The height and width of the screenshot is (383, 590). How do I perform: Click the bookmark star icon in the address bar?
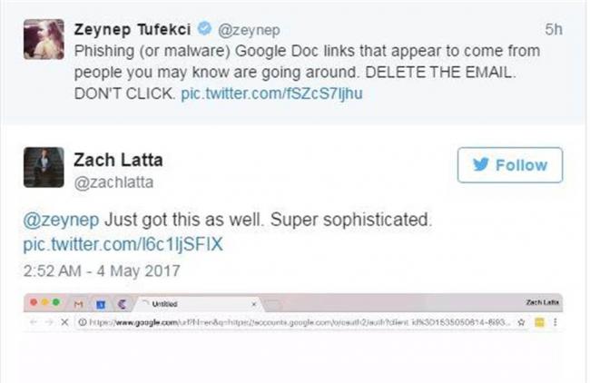[518, 322]
